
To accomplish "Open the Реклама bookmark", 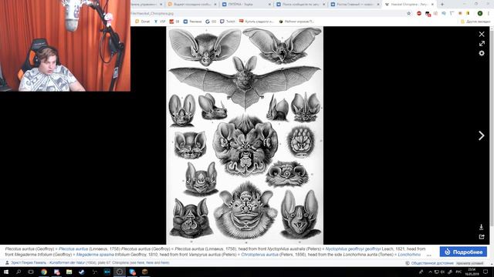I will tap(192, 22).
